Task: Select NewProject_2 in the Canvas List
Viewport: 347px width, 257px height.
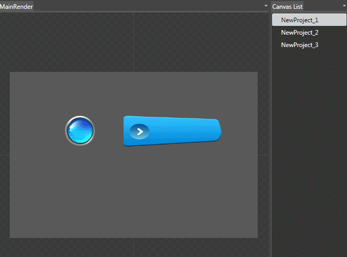Action: click(x=299, y=33)
